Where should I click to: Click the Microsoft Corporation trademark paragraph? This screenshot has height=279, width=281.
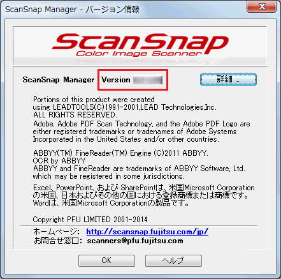pos(144,195)
